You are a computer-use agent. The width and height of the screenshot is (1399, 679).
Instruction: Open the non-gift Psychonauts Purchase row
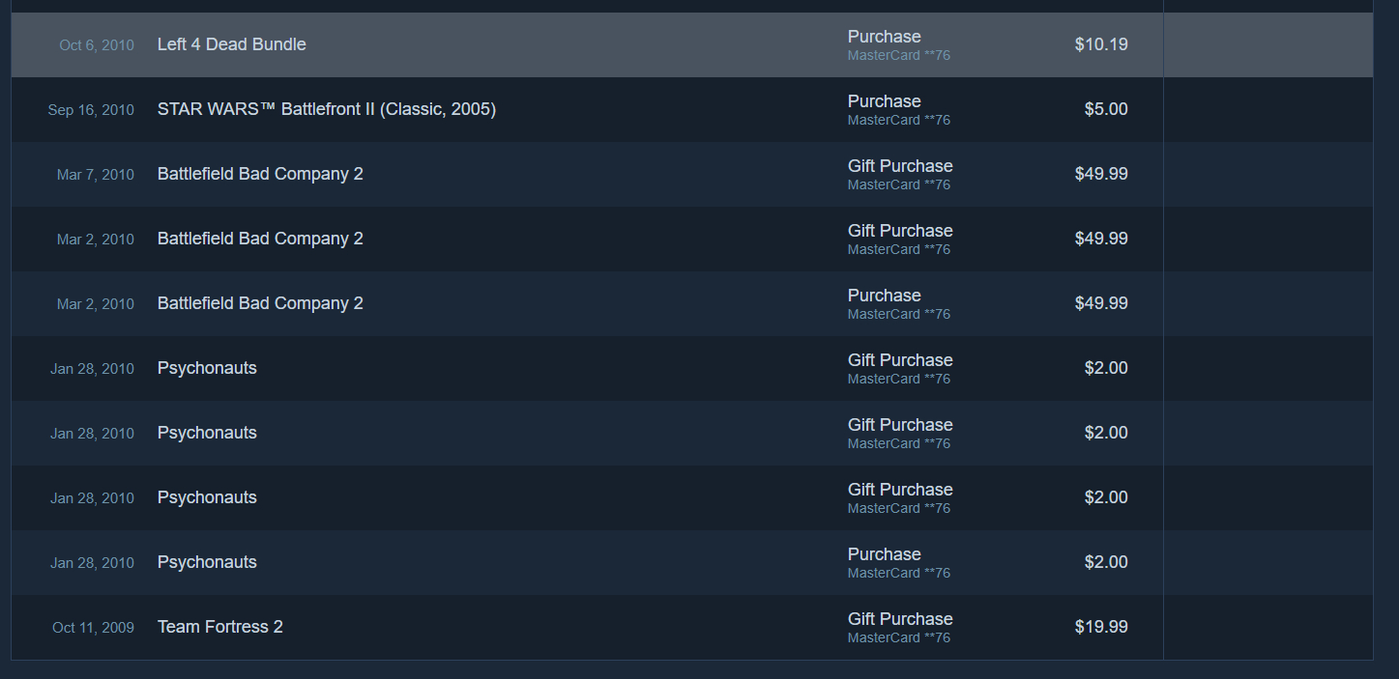pos(207,562)
